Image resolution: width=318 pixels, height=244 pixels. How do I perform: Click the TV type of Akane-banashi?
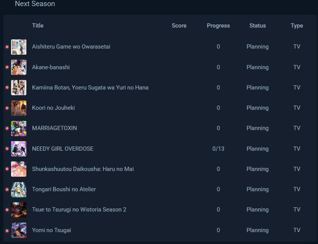point(297,67)
